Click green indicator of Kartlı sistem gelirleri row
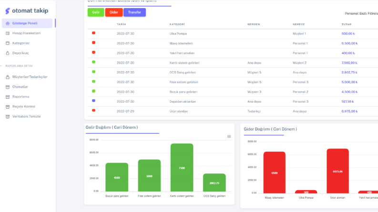This screenshot has height=212, width=378. coord(93,62)
